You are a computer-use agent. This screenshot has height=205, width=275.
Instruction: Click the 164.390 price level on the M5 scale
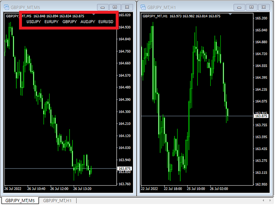pyautogui.click(x=125, y=99)
